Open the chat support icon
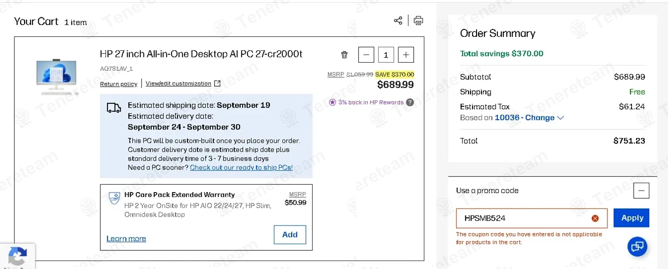The image size is (668, 269). tap(637, 246)
